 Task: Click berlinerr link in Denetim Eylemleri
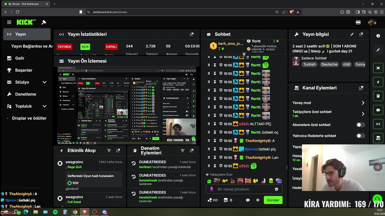tap(146, 167)
